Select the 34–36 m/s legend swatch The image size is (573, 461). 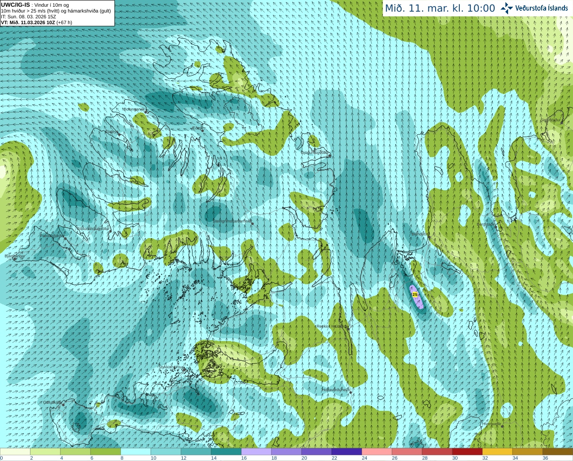pyautogui.click(x=527, y=452)
